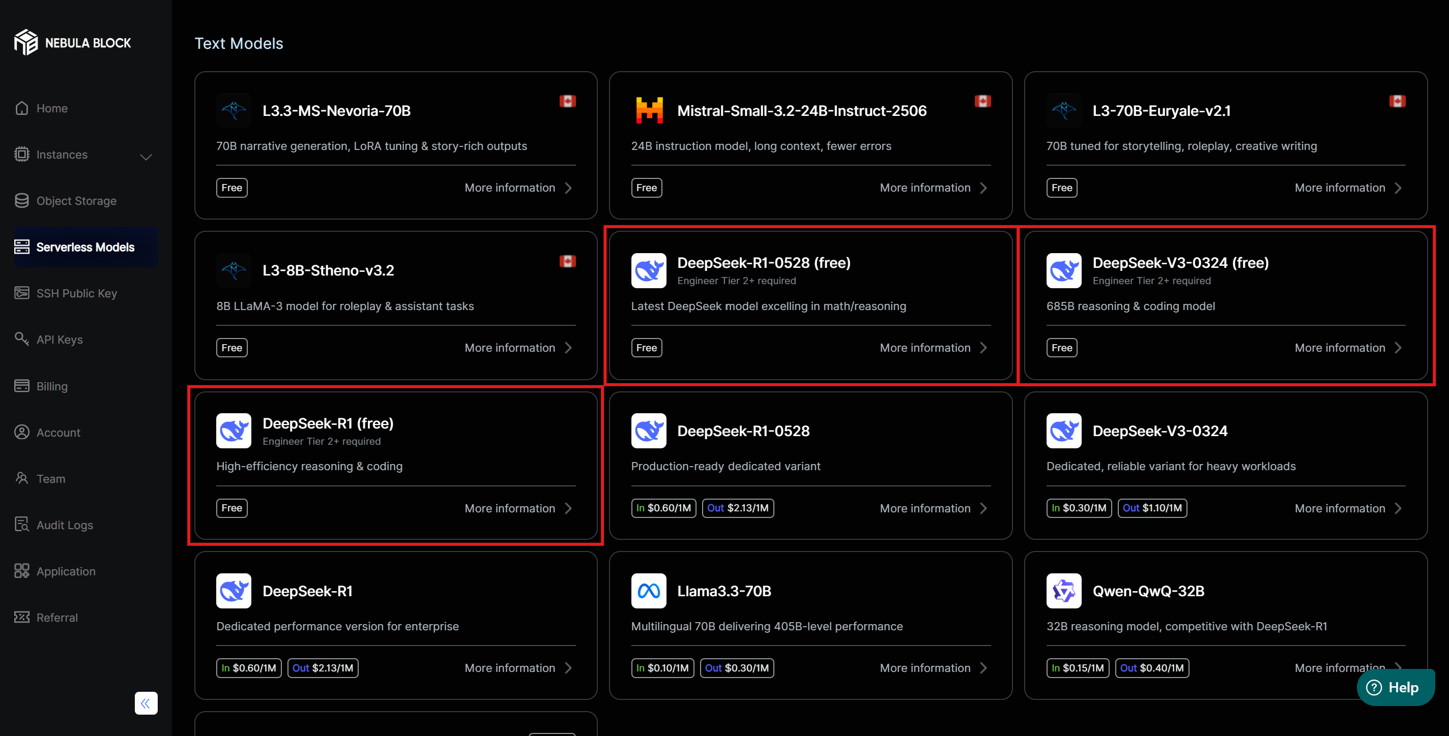Click L3-70B-Euryale-v2.1 model logo
Image resolution: width=1449 pixels, height=736 pixels.
1064,110
